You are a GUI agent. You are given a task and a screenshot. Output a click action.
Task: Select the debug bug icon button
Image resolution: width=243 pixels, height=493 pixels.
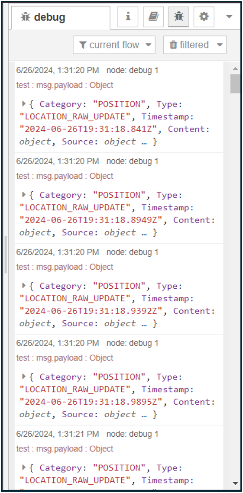178,16
